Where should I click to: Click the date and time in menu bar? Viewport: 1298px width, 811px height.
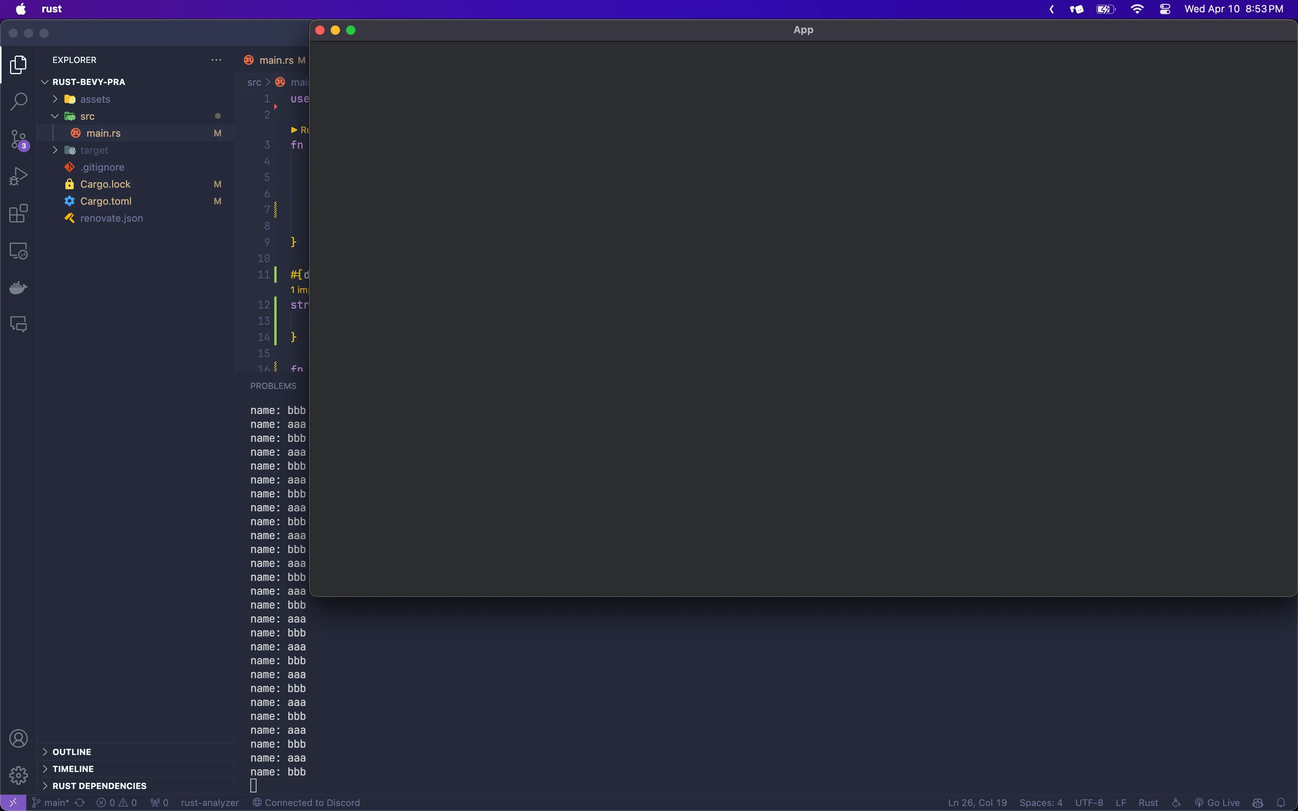[1233, 9]
